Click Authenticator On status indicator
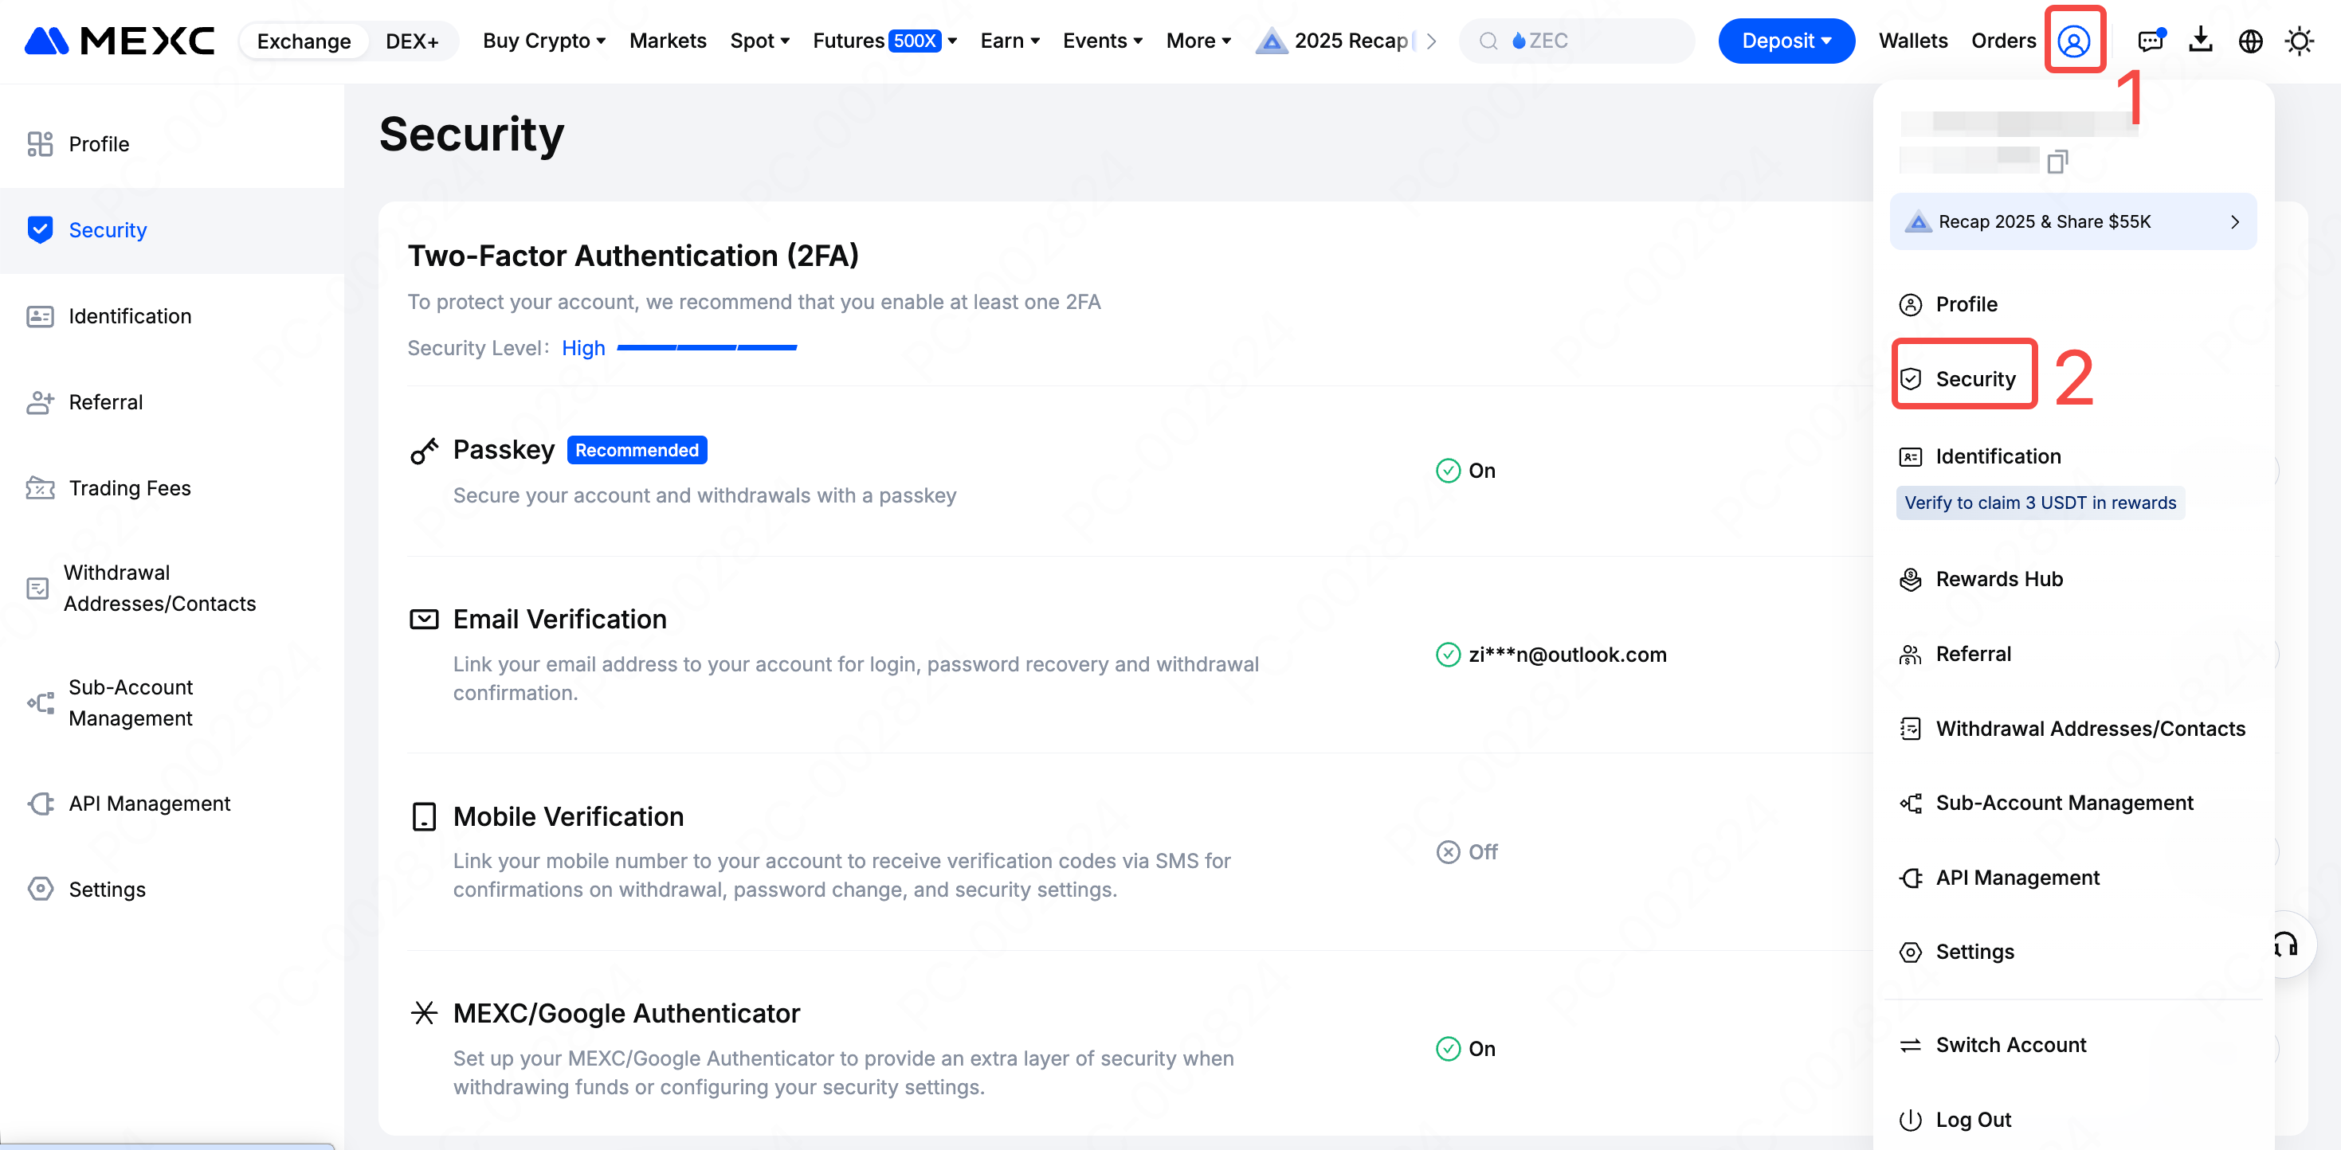This screenshot has width=2341, height=1150. (x=1465, y=1048)
